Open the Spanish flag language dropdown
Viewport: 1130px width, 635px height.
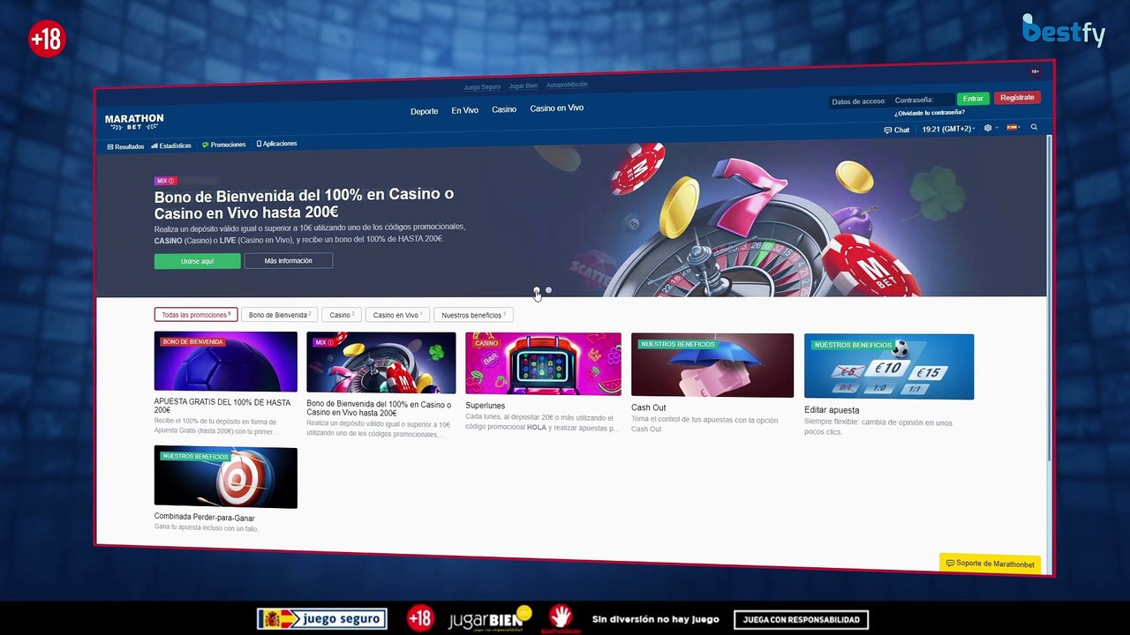coord(1013,127)
